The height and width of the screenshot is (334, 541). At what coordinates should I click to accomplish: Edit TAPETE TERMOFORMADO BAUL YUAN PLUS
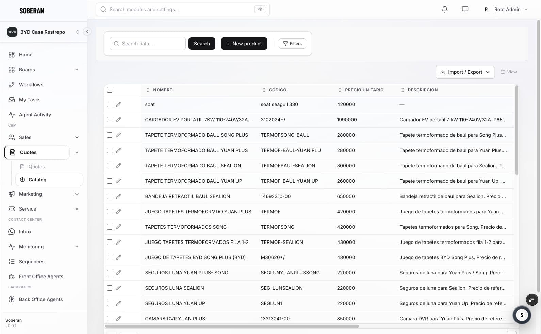pyautogui.click(x=118, y=150)
